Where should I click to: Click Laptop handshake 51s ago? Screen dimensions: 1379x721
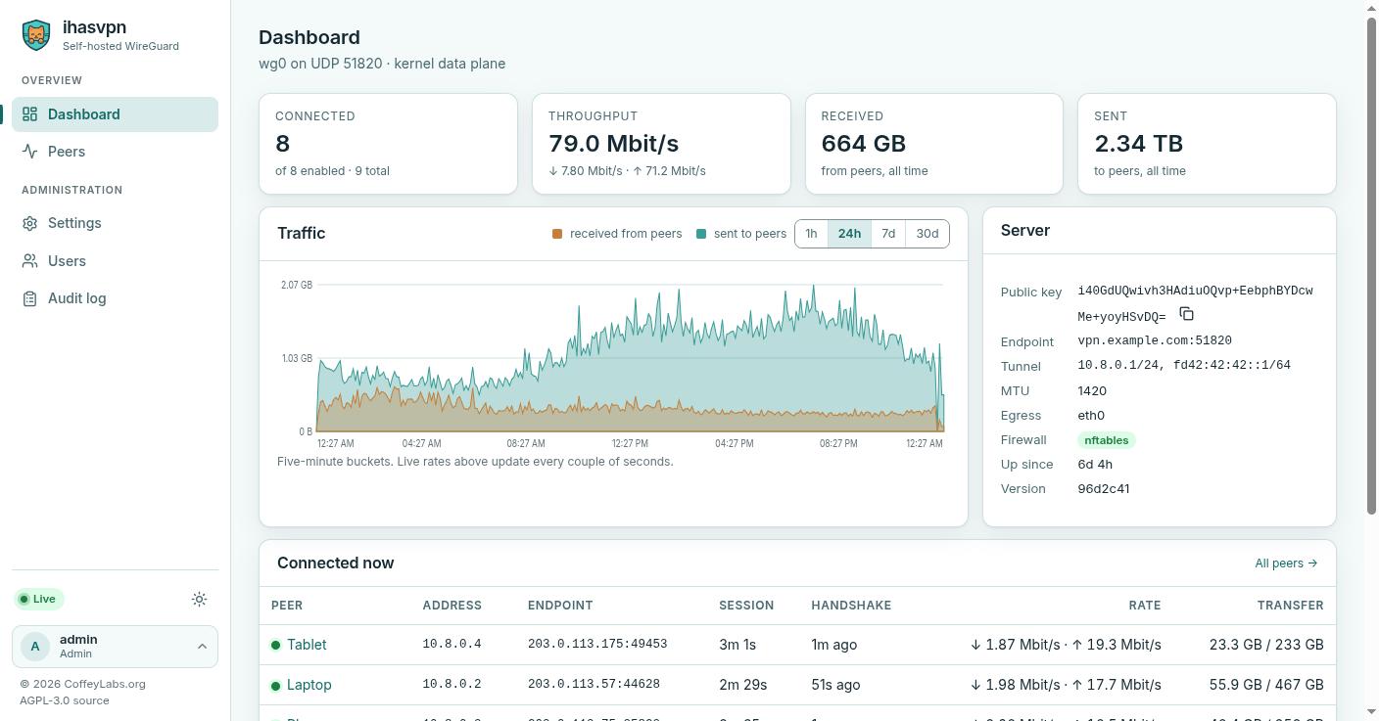tap(835, 685)
